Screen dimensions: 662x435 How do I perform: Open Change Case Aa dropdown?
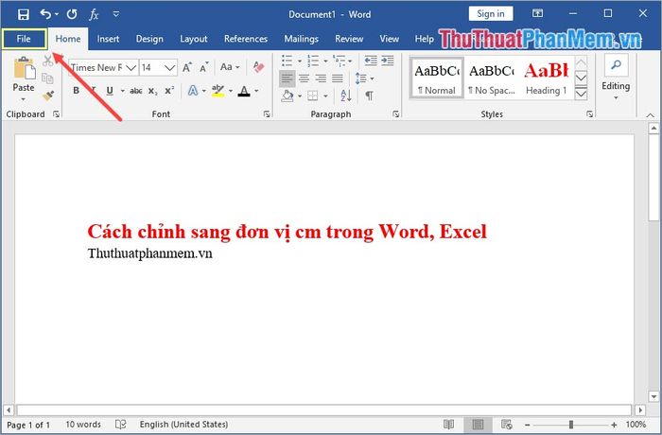coord(230,67)
